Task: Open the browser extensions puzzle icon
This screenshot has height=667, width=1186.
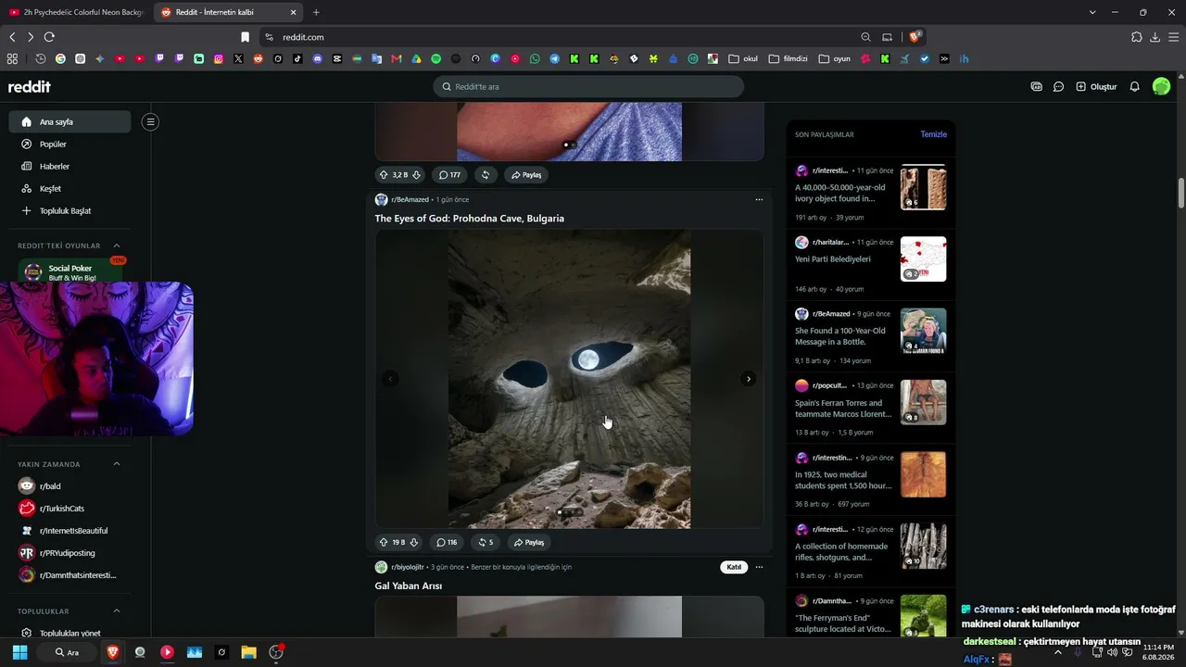Action: pyautogui.click(x=1137, y=37)
